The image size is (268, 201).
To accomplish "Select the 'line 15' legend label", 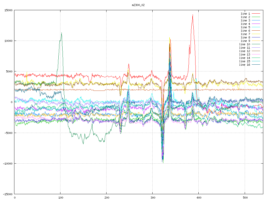I will [x=245, y=61].
